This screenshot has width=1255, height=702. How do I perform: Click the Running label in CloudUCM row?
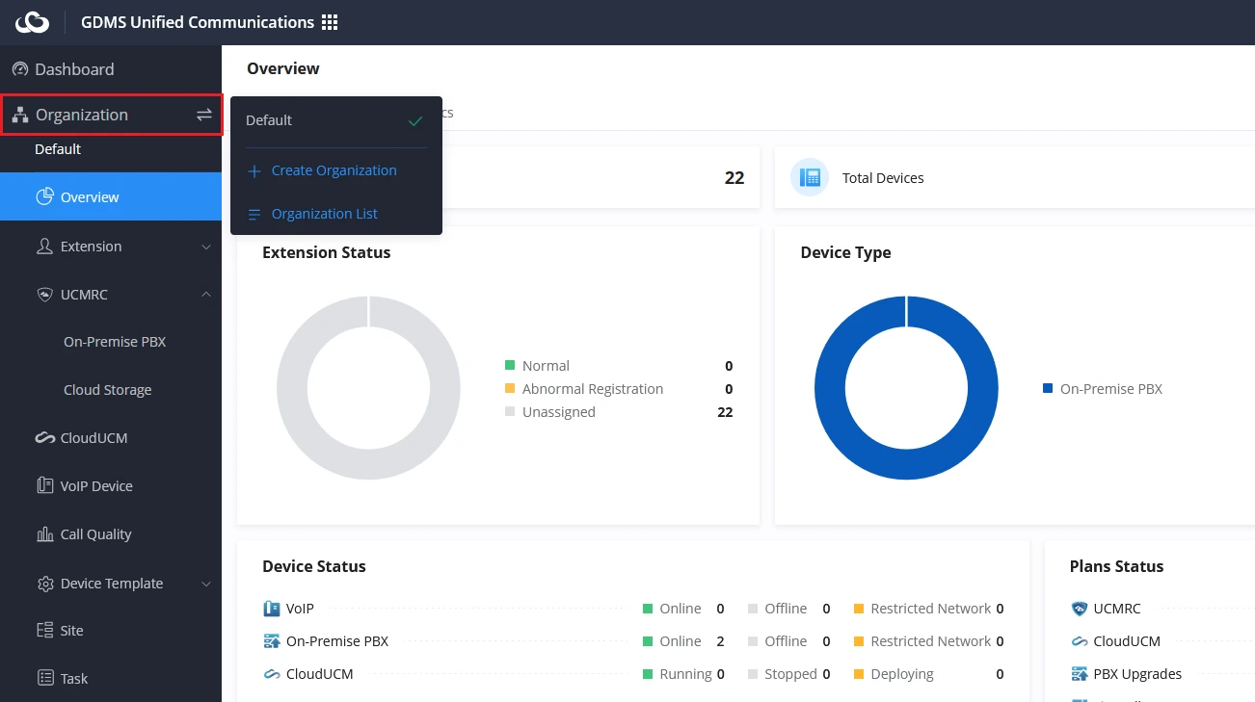[x=686, y=674]
